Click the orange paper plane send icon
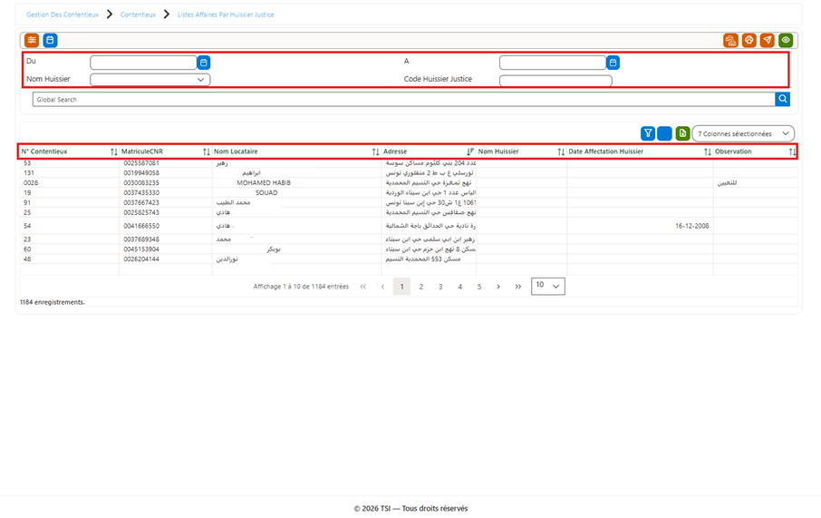Image resolution: width=821 pixels, height=518 pixels. 768,41
